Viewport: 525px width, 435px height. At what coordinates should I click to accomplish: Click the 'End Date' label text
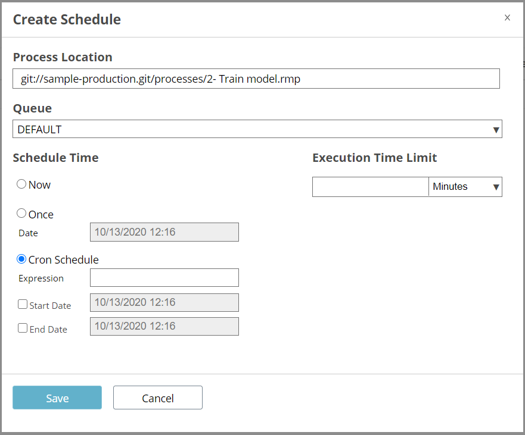coord(48,329)
